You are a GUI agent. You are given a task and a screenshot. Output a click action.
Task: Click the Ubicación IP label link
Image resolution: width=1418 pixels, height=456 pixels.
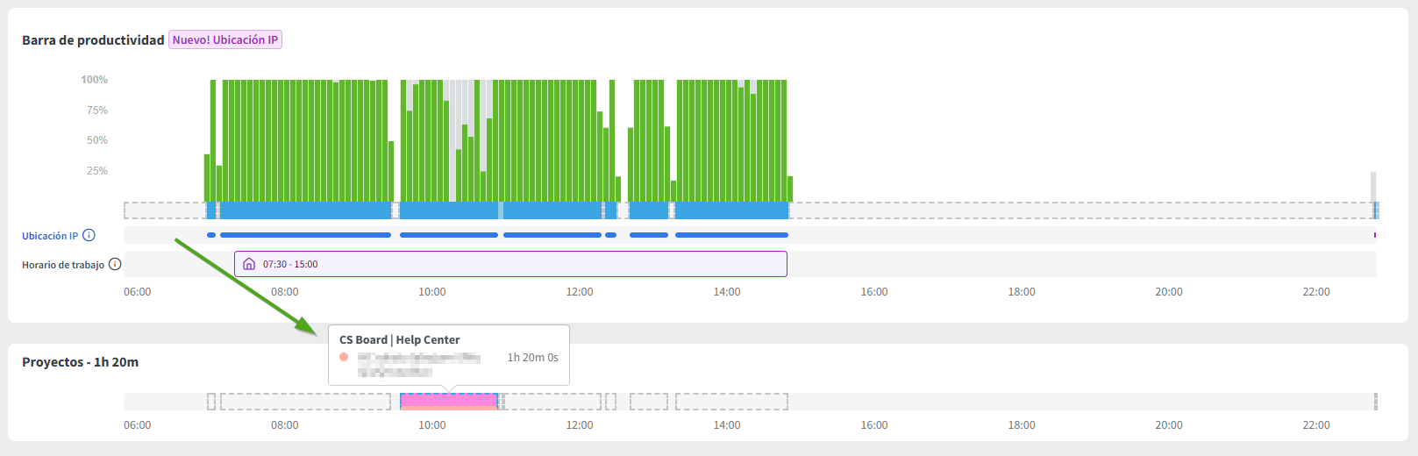pyautogui.click(x=50, y=236)
